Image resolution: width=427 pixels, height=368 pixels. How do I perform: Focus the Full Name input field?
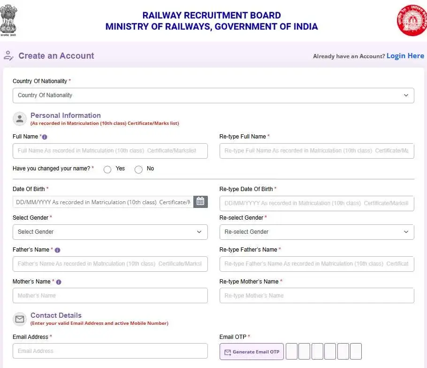coord(110,151)
